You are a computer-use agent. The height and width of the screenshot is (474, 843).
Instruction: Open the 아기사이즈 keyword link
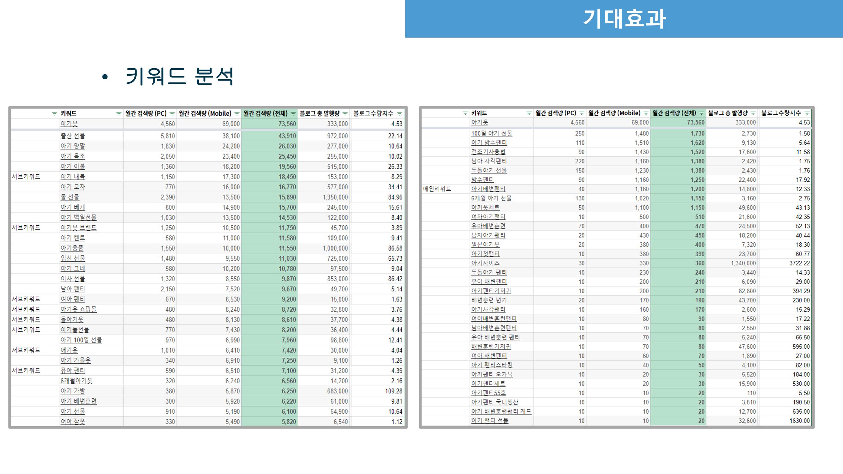click(x=485, y=263)
